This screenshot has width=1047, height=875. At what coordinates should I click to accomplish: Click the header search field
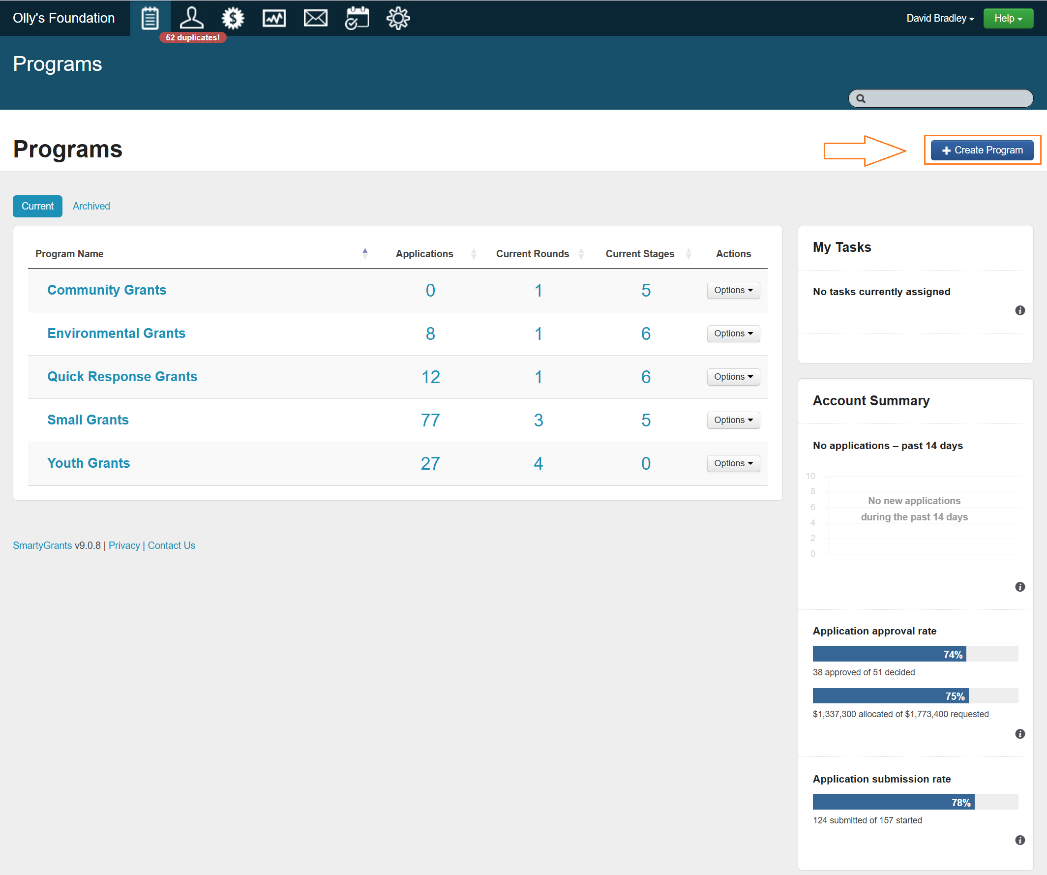[942, 99]
